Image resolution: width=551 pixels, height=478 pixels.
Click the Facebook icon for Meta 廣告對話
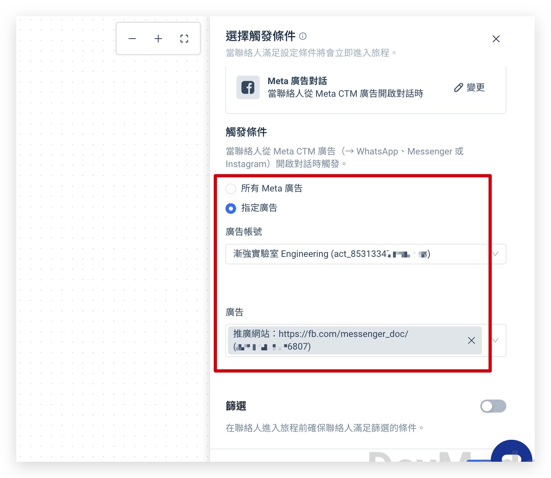248,87
